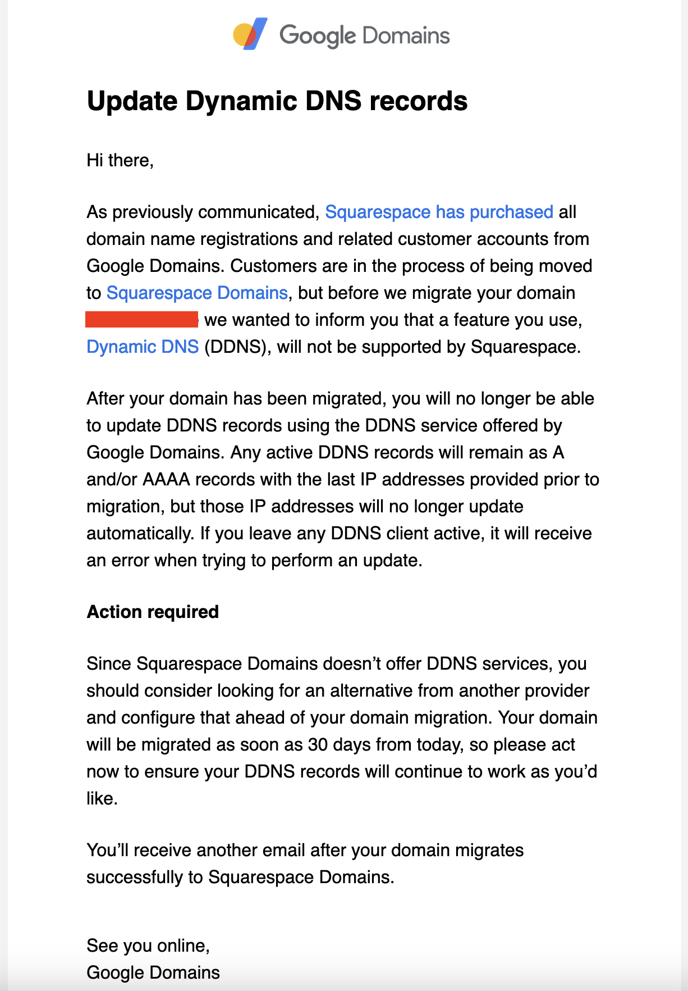Click the line "an error when trying to perform an update."
Screen dimensions: 688x991
click(x=254, y=560)
